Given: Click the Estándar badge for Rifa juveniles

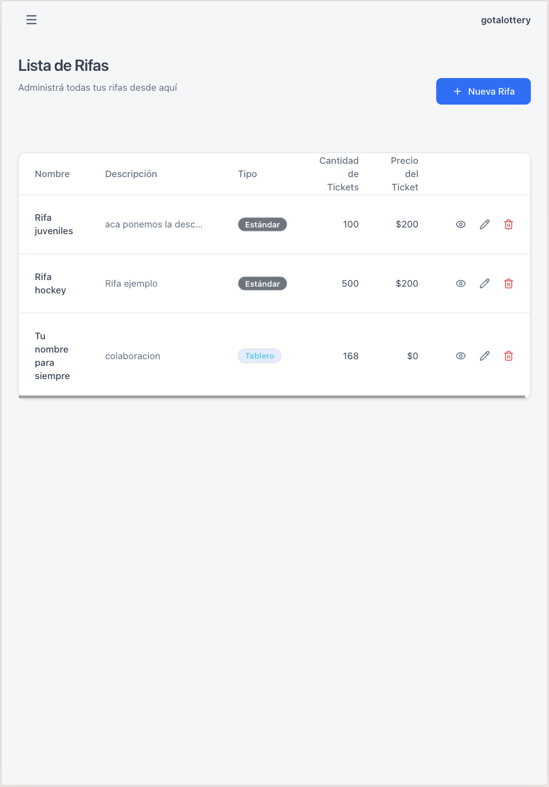Looking at the screenshot, I should pos(262,224).
